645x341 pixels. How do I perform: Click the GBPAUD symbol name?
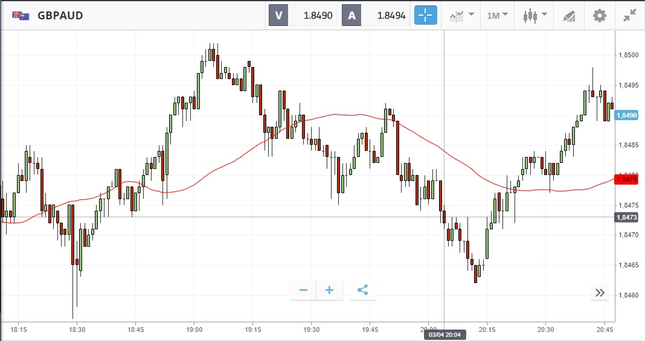60,16
